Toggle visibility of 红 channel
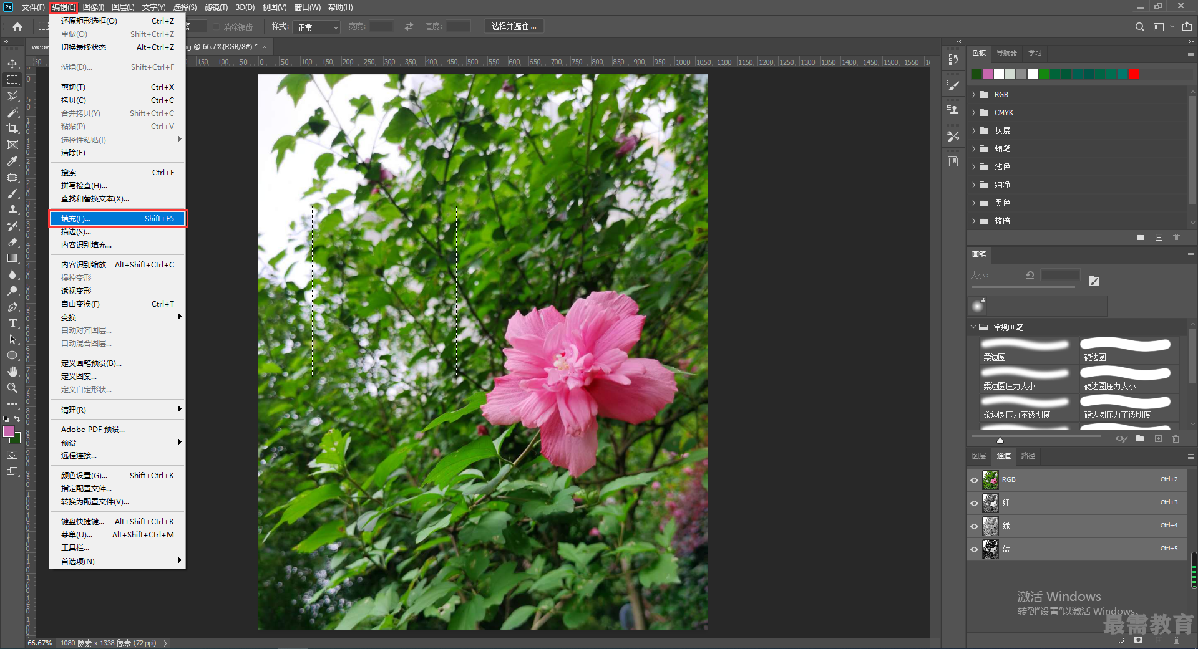The image size is (1198, 649). [974, 503]
